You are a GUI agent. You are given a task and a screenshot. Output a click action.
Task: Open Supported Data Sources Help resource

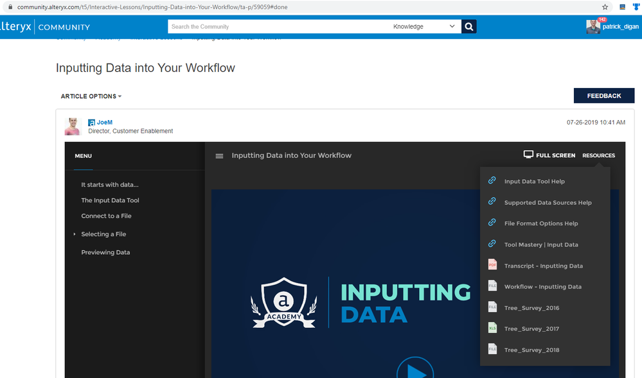tap(548, 203)
